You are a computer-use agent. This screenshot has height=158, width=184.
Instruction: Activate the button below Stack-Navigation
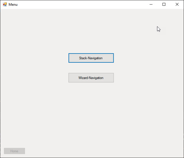coord(91,78)
